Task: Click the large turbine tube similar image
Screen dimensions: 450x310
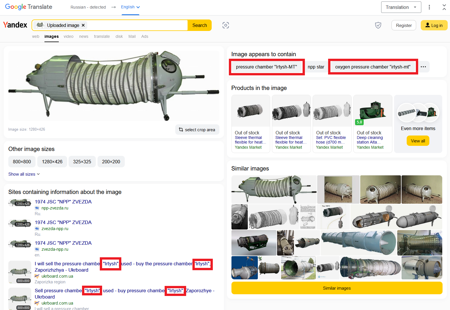Action: pos(358,243)
